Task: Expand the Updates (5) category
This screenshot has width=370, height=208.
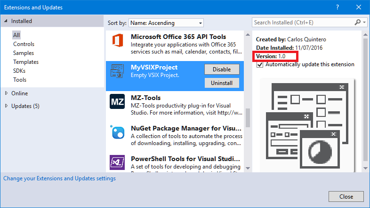Action: click(x=7, y=106)
